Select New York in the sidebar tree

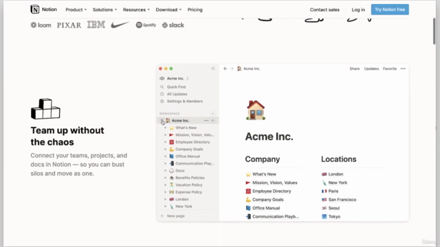tap(181, 207)
